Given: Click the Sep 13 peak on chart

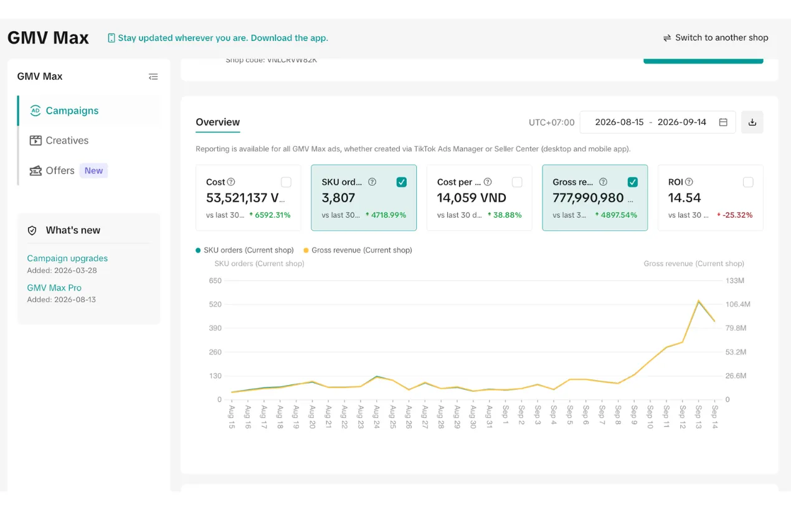Looking at the screenshot, I should [699, 301].
